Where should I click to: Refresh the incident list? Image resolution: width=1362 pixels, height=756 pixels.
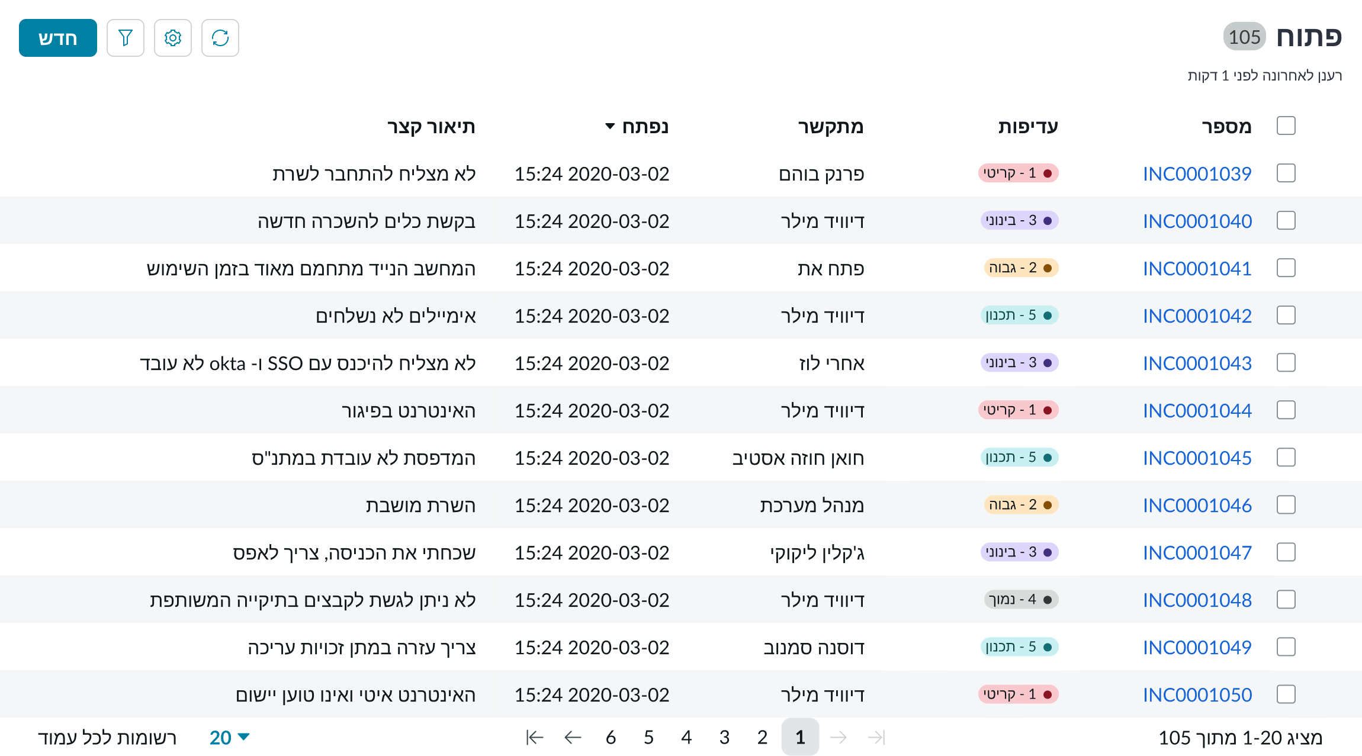point(220,38)
